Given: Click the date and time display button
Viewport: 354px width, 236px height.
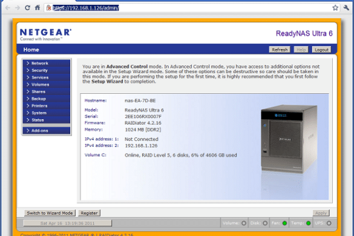Looking at the screenshot, I should 67,223.
